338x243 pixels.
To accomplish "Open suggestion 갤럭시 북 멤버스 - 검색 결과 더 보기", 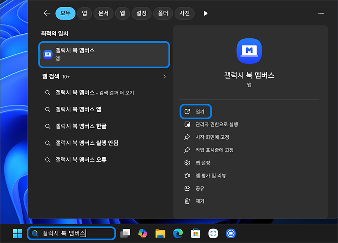I will (95, 93).
